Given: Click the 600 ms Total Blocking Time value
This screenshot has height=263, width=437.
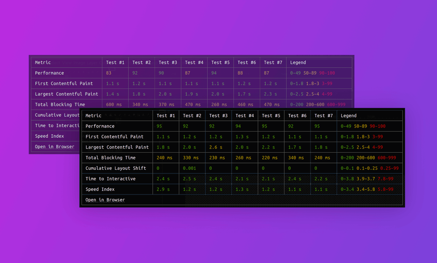Looking at the screenshot, I should tap(114, 105).
